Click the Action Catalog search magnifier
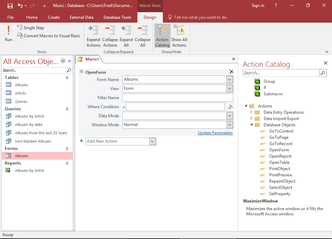The height and width of the screenshot is (239, 332). (x=323, y=73)
